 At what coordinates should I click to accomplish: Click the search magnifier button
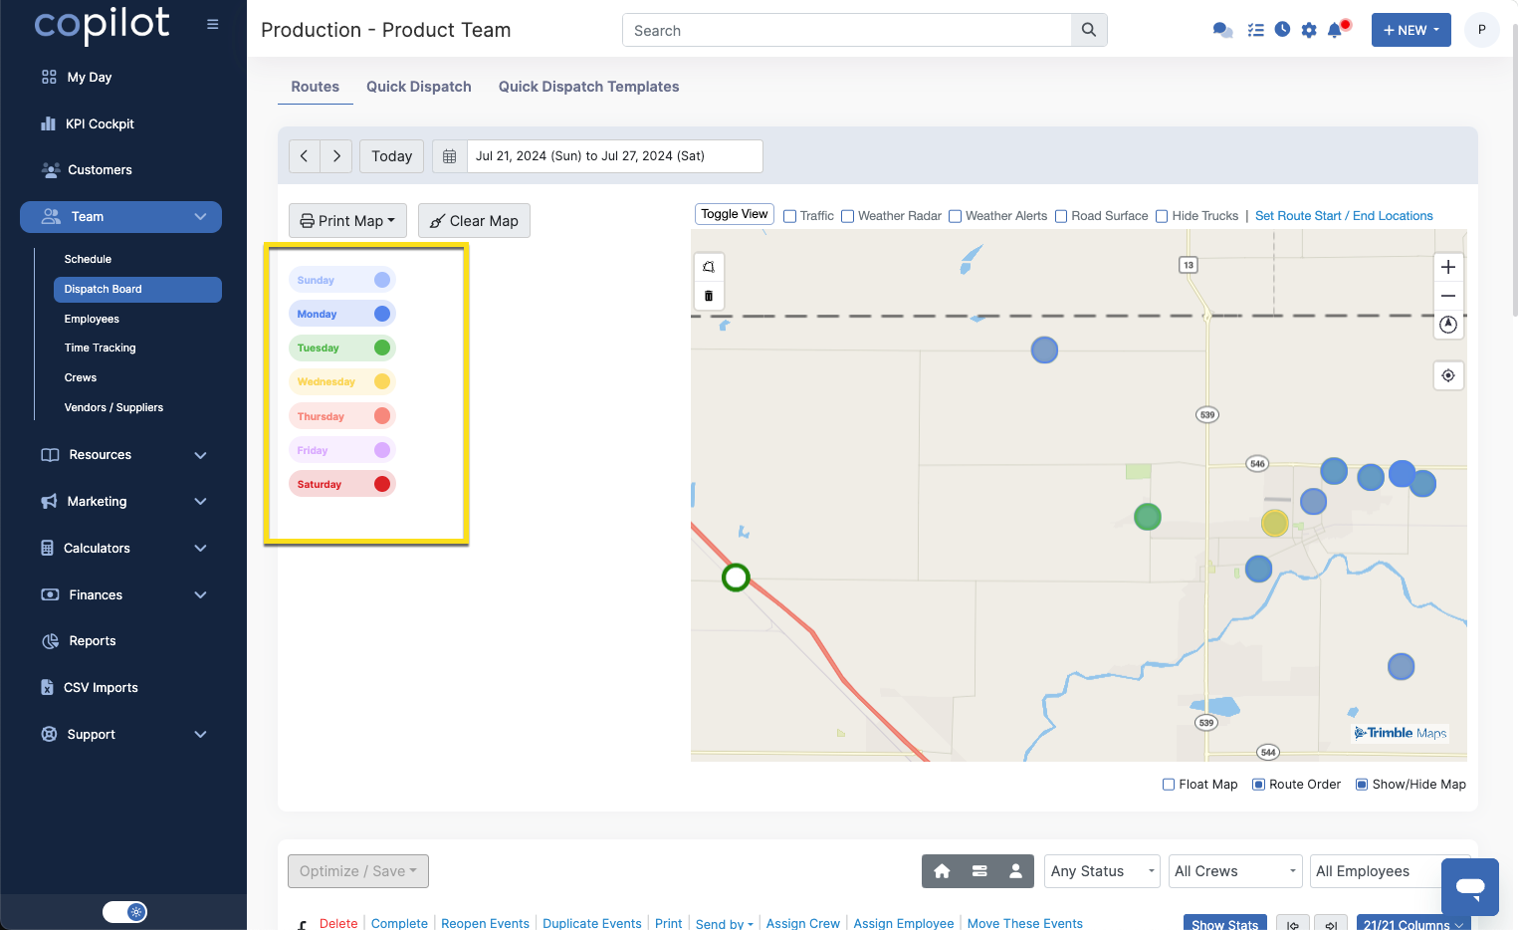[1089, 30]
